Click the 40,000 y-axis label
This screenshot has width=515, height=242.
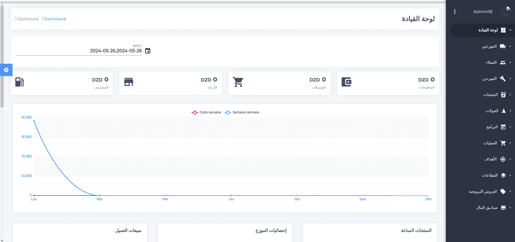(x=26, y=117)
